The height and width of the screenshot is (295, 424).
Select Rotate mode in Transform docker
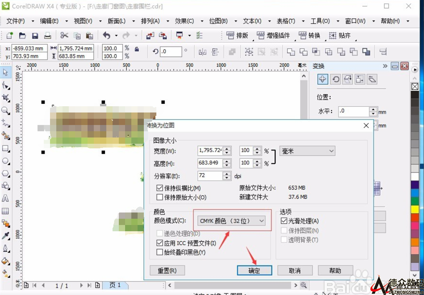pos(336,79)
